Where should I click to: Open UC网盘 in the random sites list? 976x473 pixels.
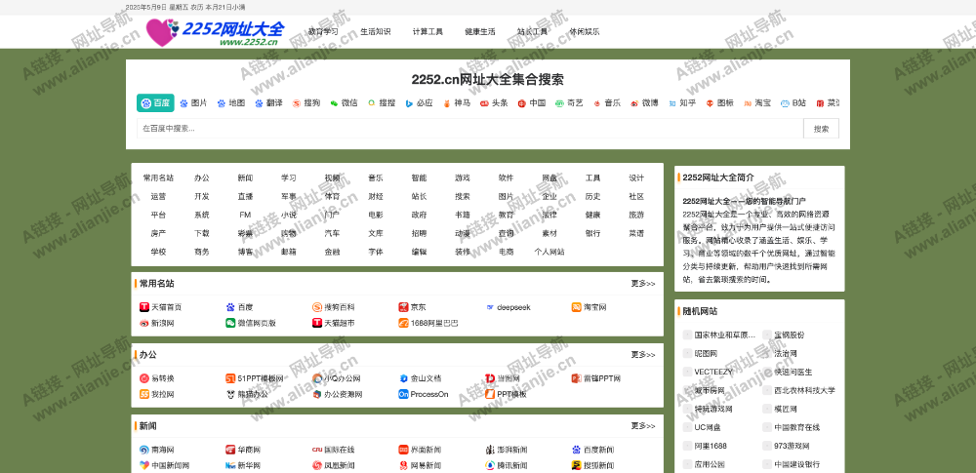(707, 427)
